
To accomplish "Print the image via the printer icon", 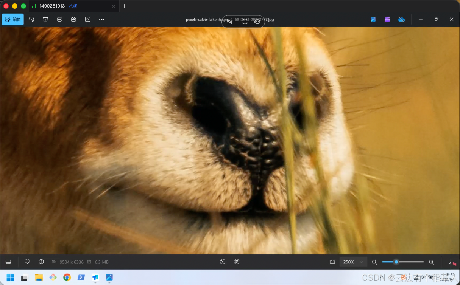I will [x=59, y=19].
